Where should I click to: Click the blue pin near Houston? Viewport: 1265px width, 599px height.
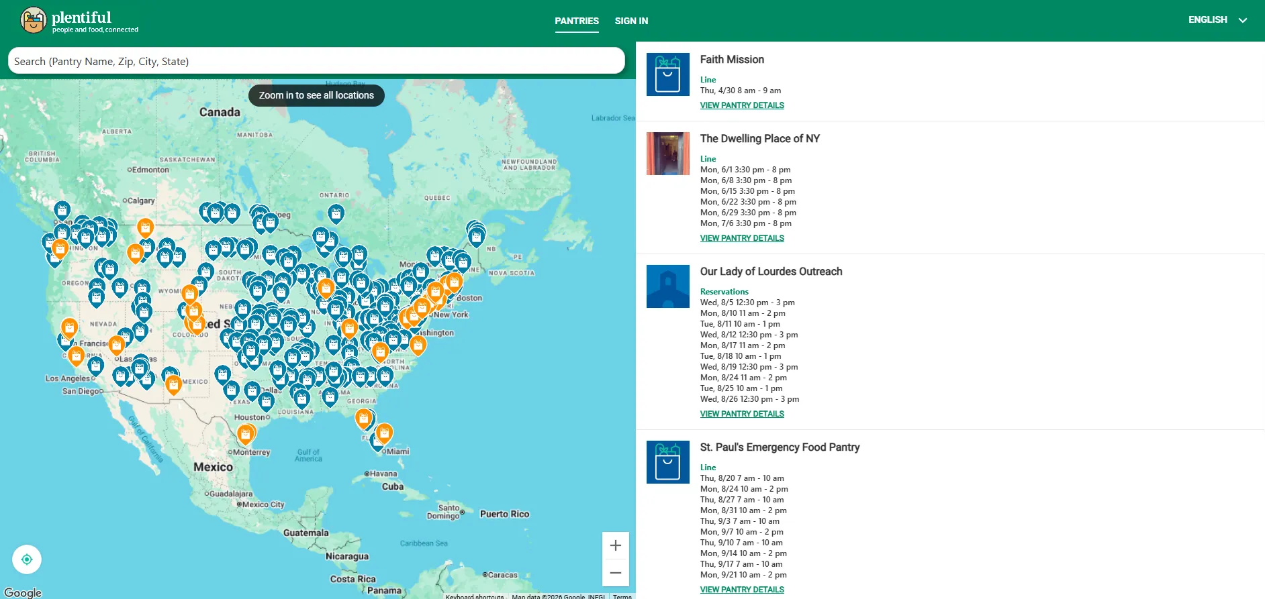tap(266, 401)
